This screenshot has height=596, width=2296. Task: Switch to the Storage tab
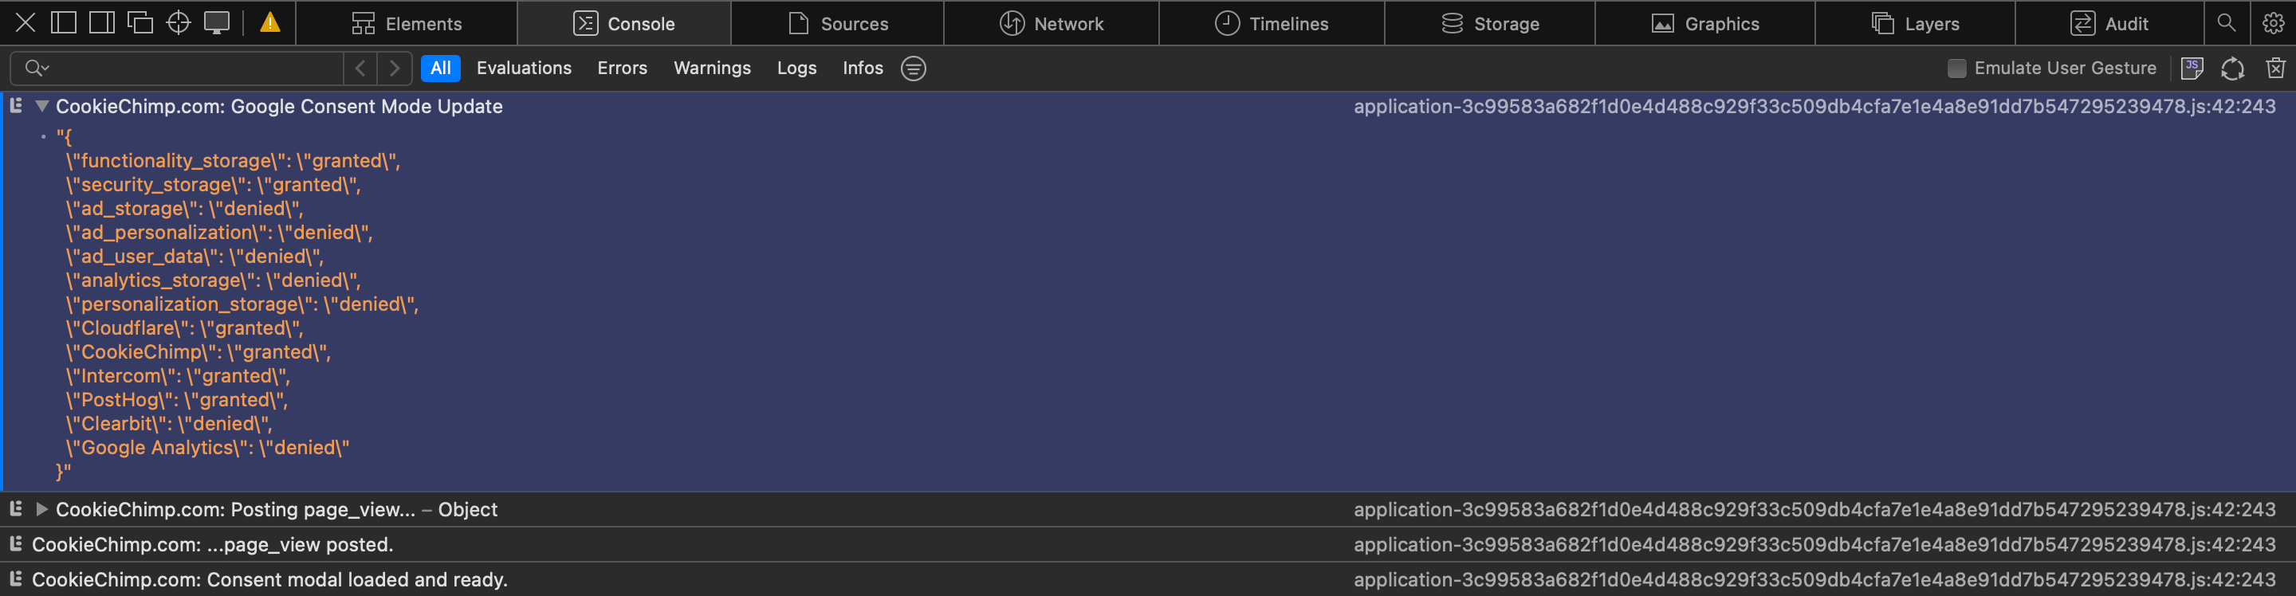[x=1490, y=23]
